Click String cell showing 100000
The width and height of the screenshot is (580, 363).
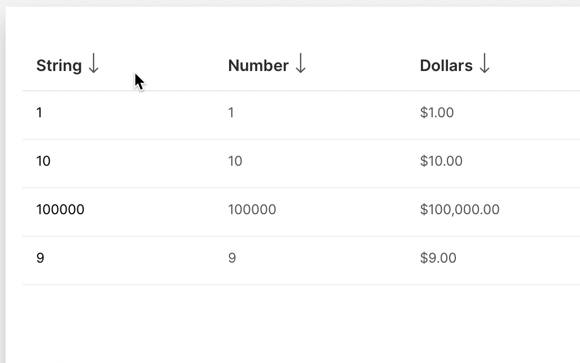[60, 210]
